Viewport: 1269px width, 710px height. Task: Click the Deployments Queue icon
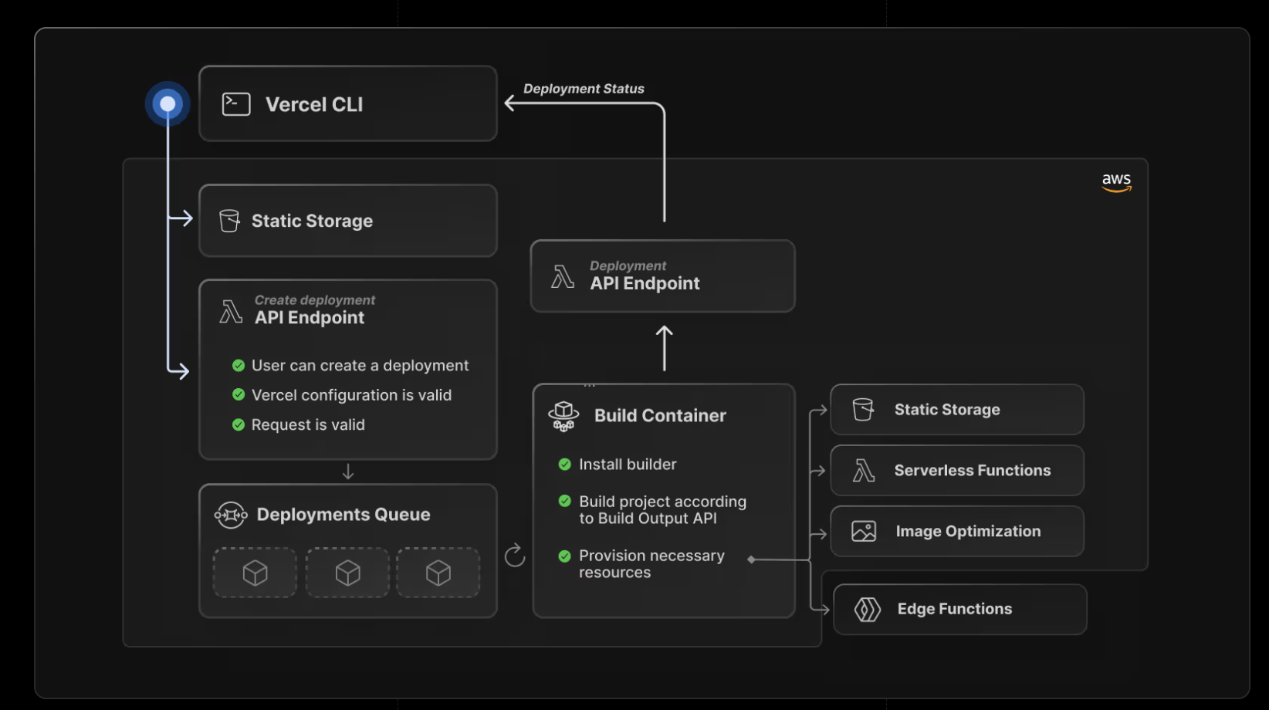[x=231, y=515]
